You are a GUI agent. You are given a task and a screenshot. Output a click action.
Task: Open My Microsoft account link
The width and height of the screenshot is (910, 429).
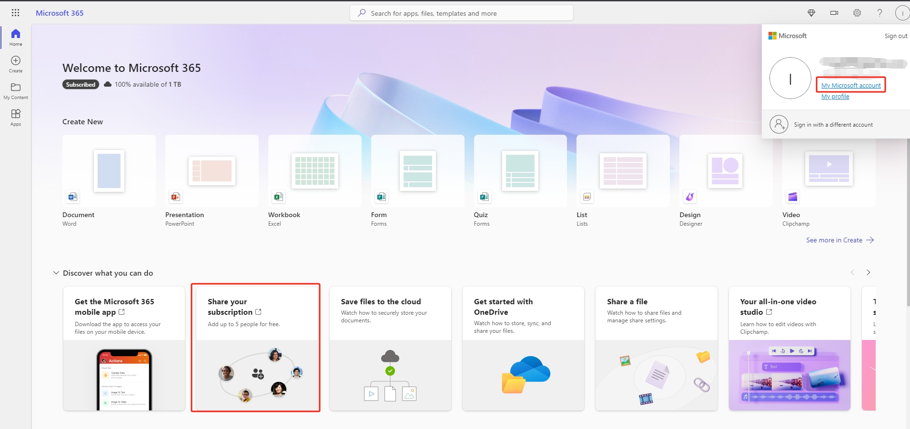tap(851, 85)
